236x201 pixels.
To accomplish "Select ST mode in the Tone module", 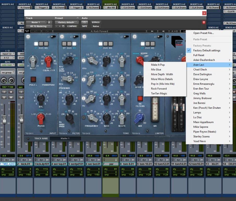I will [101, 44].
